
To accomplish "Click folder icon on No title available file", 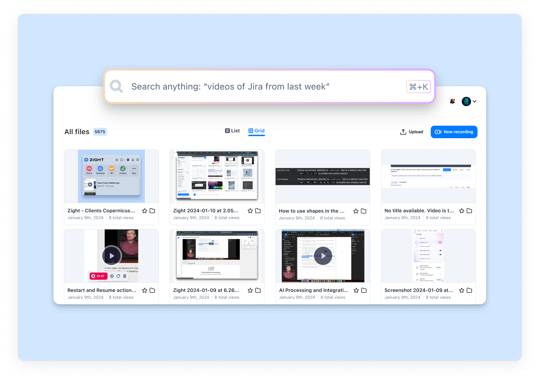I will pos(470,211).
